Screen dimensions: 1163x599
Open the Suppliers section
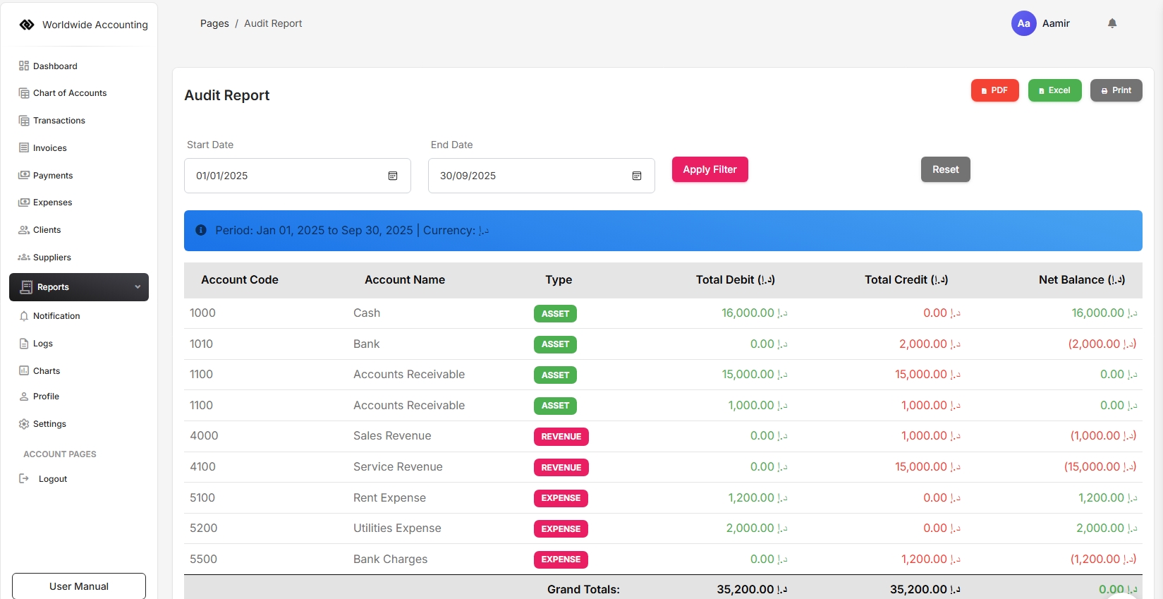tap(51, 258)
